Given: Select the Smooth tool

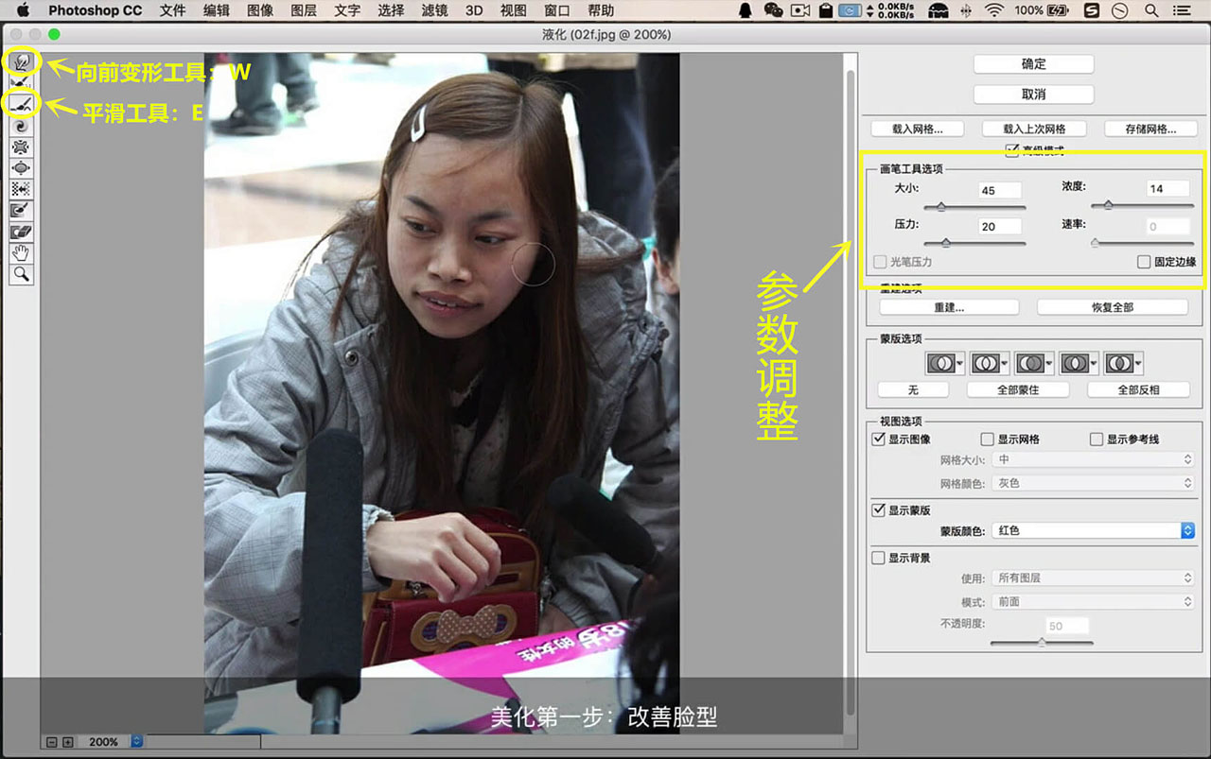Looking at the screenshot, I should click(21, 104).
